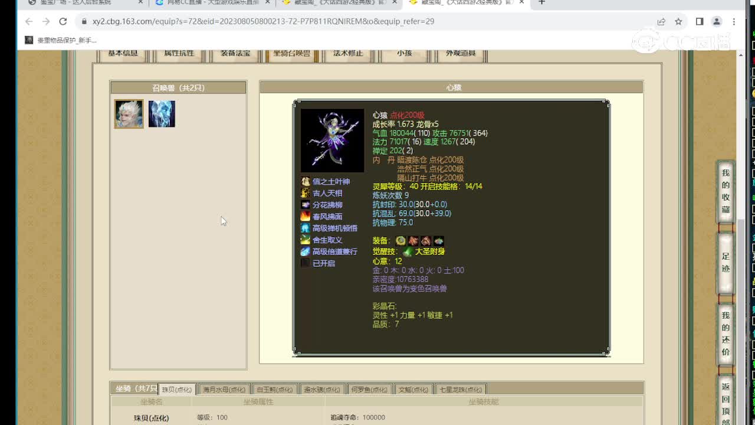755x425 pixels.
Task: Click the fourth teal equipment icon
Action: [439, 241]
